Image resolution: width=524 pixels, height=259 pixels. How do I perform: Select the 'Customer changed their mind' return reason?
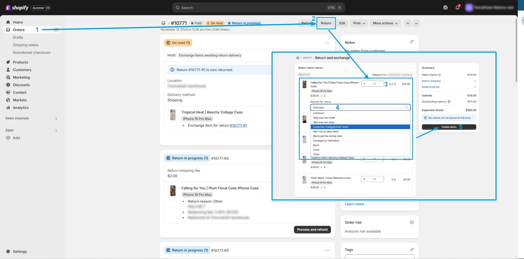(330, 127)
